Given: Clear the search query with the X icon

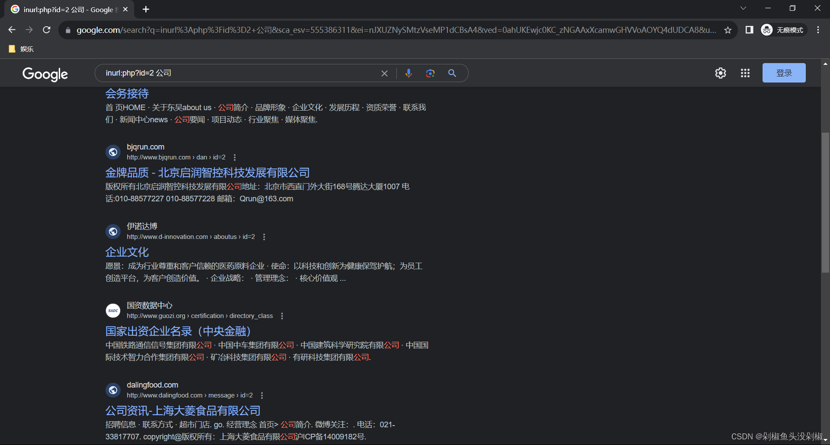Looking at the screenshot, I should (384, 73).
